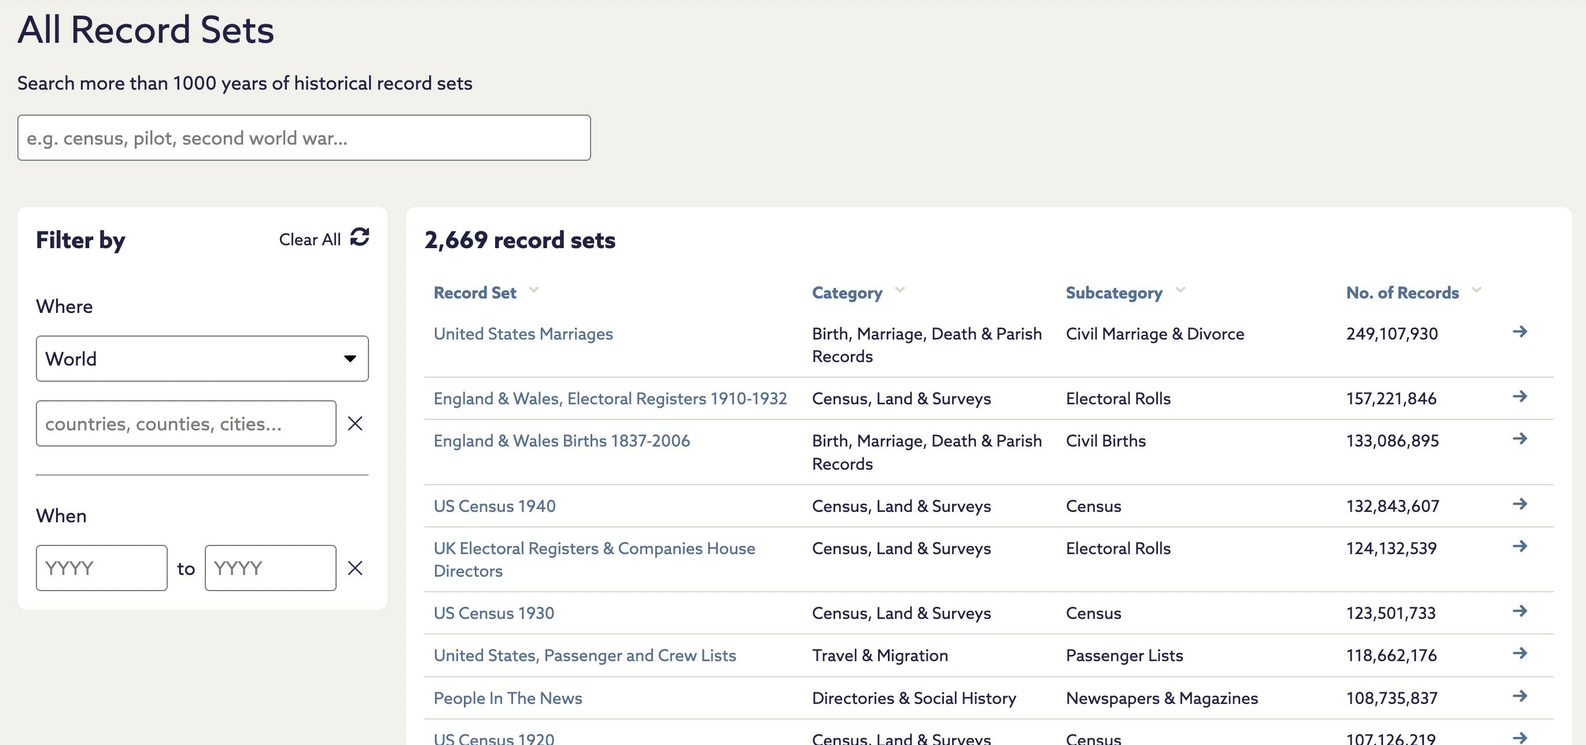The width and height of the screenshot is (1586, 745).
Task: Open US Census 1940 link
Action: [x=495, y=506]
